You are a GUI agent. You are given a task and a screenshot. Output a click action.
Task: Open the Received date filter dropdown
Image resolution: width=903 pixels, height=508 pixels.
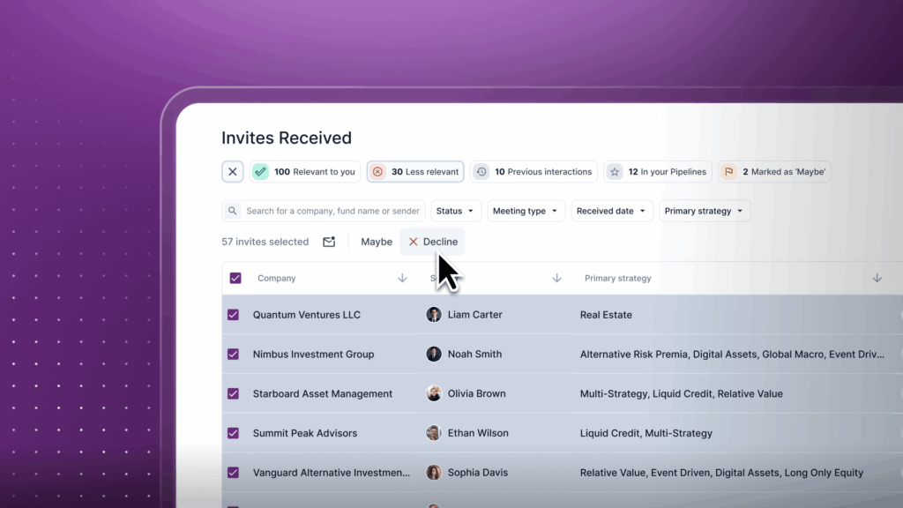(612, 211)
